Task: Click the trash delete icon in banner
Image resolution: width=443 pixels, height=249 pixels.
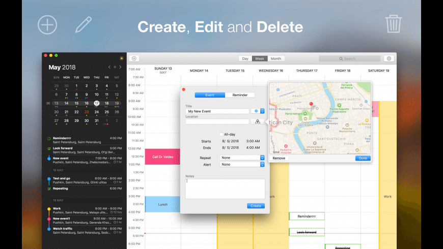Action: [393, 24]
